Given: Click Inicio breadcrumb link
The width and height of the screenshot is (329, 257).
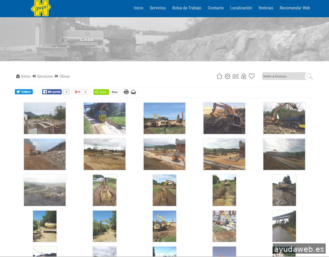Looking at the screenshot, I should (26, 76).
